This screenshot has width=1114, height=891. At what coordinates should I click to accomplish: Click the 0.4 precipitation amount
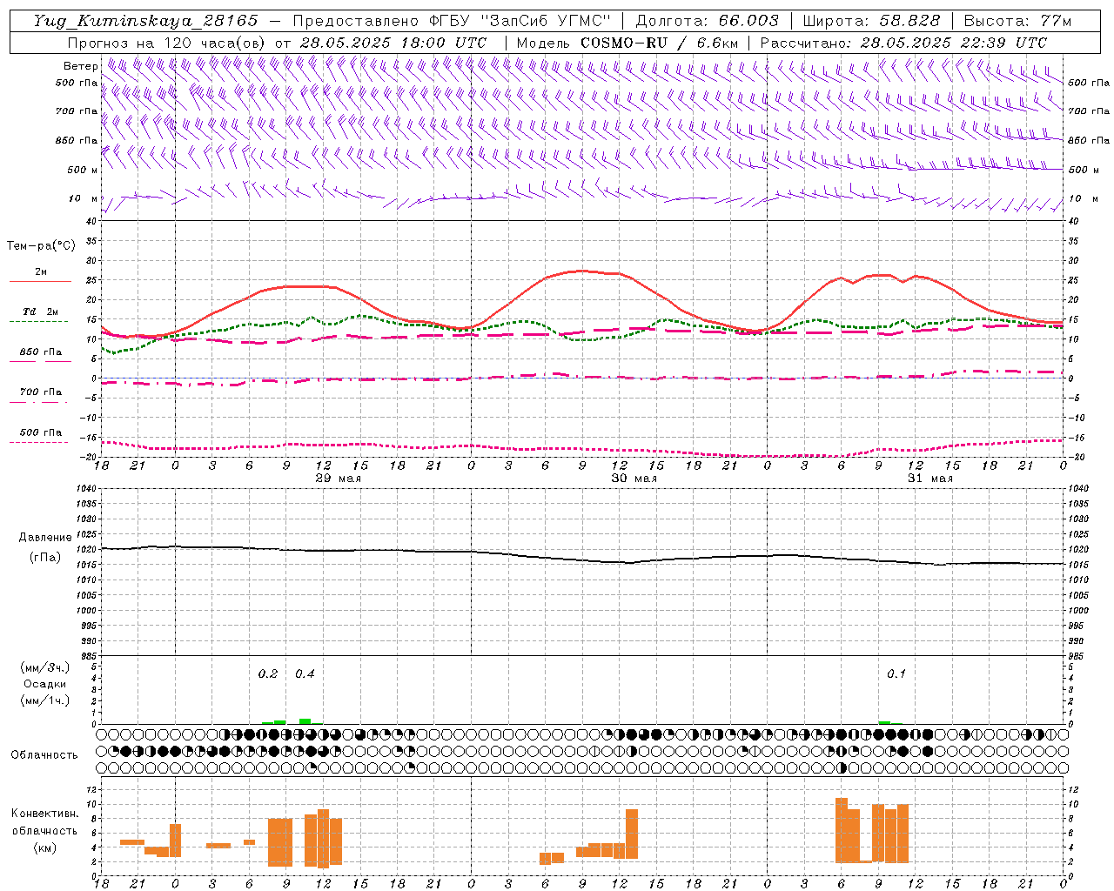click(x=305, y=674)
